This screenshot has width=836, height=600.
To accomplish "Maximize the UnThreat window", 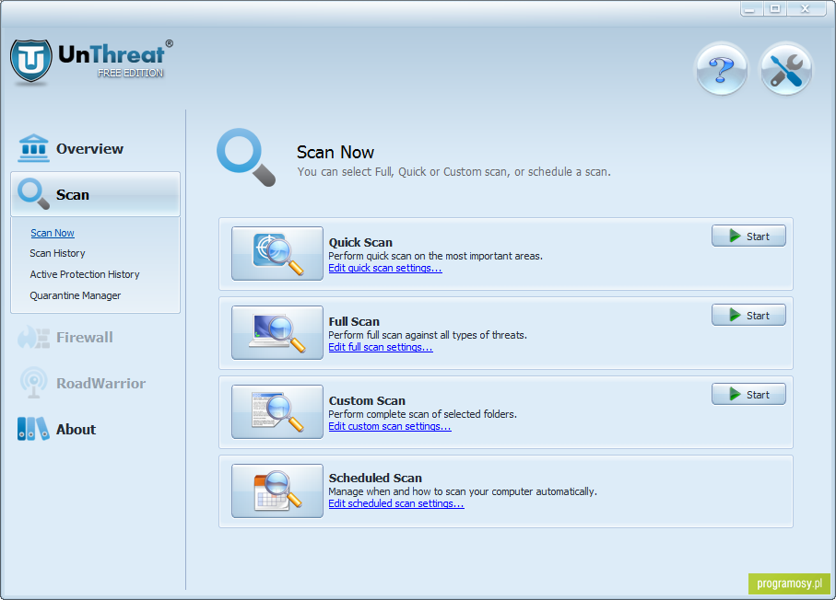I will (775, 8).
